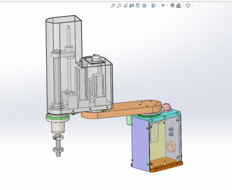The width and height of the screenshot is (232, 190).
Task: Open the View Settings monitor icon
Action: pos(188,5)
